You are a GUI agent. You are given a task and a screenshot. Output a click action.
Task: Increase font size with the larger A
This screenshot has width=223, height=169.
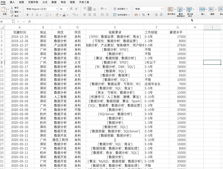[x=71, y=9]
